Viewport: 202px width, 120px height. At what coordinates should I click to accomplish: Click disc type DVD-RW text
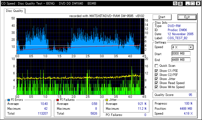click(x=174, y=26)
